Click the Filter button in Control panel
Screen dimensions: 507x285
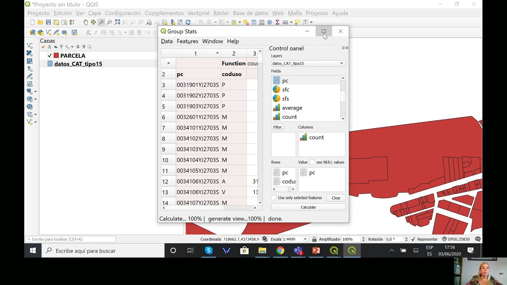tap(277, 127)
